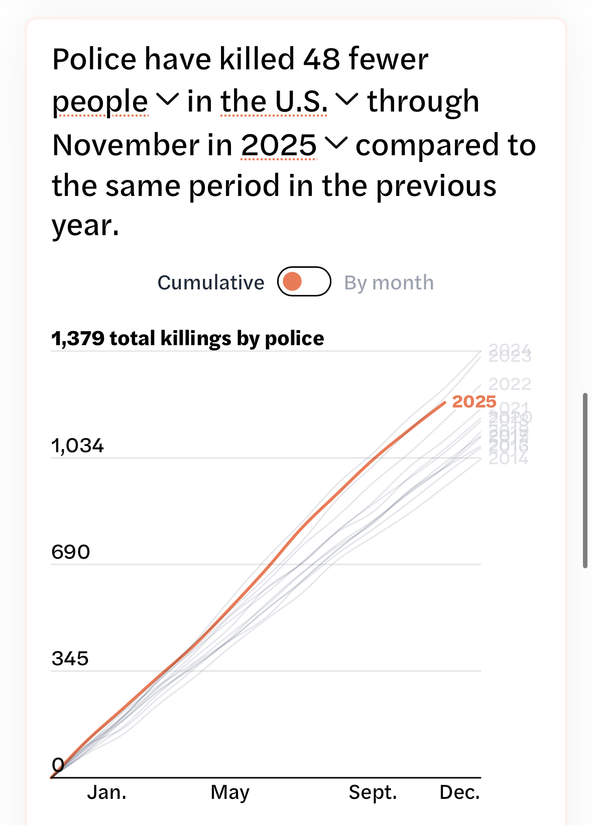The image size is (592, 825).
Task: Toggle the Cumulative / By month switch
Action: [304, 282]
